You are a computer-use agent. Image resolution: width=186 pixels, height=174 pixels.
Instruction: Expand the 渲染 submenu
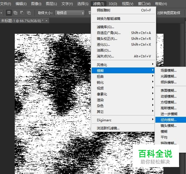(x=123, y=100)
